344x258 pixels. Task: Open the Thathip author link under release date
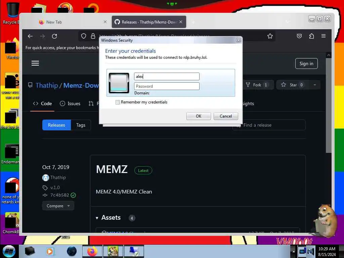[58, 177]
